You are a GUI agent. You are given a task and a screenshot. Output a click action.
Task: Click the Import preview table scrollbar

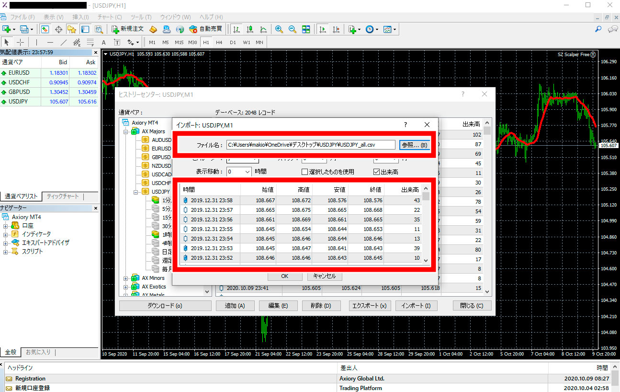(426, 224)
